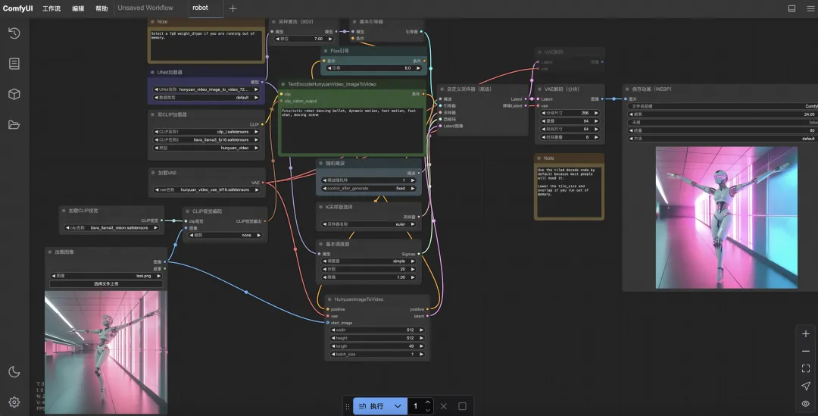Screen dimensions: 818x416
Task: Toggle bottom panel icon in top bar
Action: tap(791, 8)
